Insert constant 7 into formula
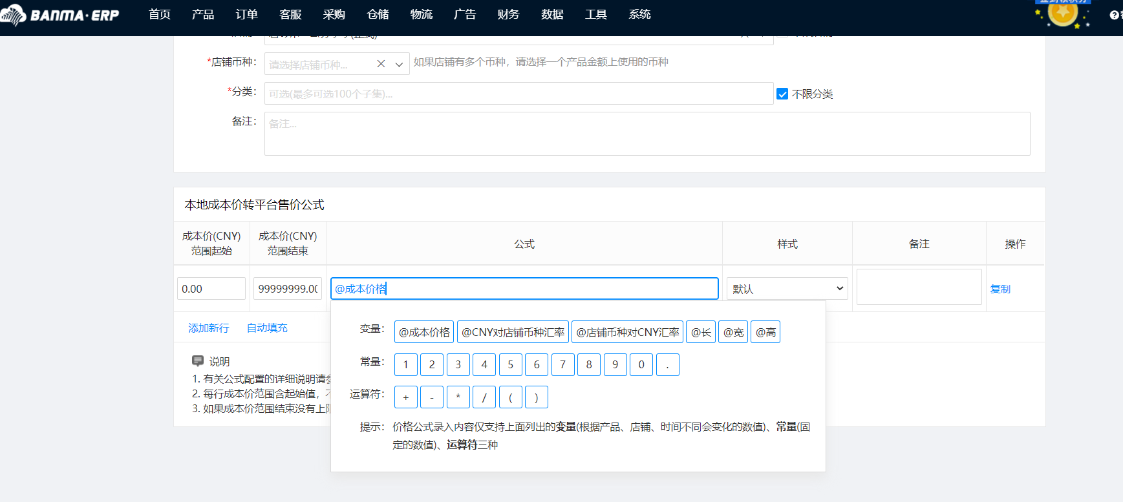 click(x=563, y=364)
